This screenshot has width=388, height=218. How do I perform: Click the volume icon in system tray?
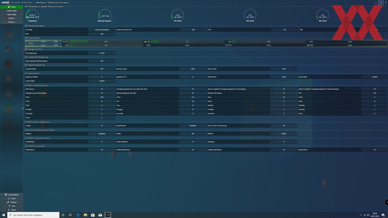point(368,215)
